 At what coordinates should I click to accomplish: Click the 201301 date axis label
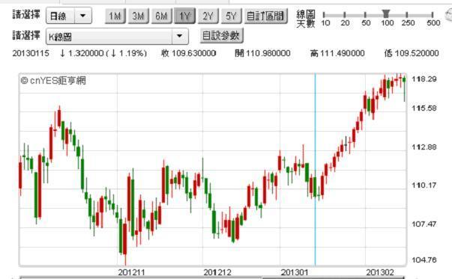tap(295, 272)
